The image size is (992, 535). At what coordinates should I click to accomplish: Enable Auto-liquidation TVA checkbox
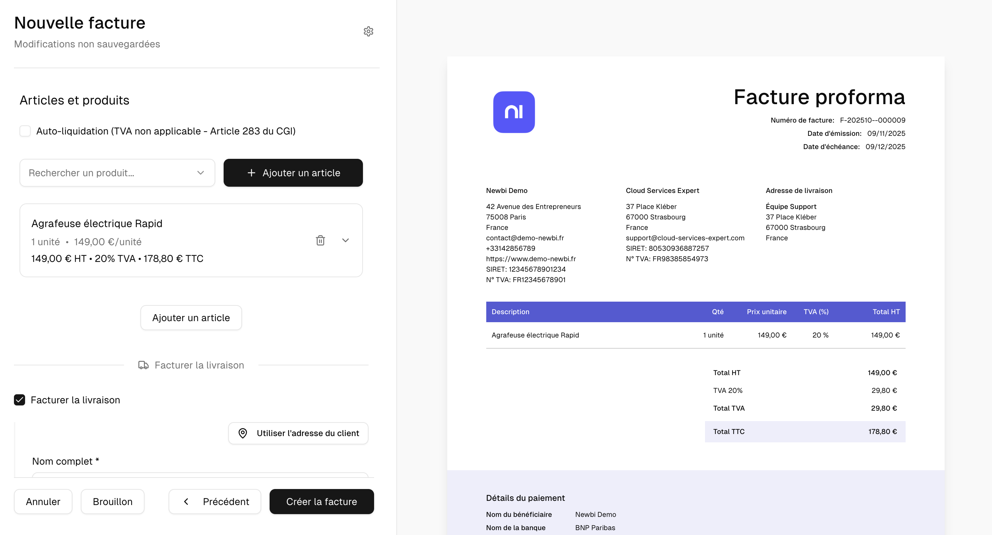pyautogui.click(x=25, y=131)
